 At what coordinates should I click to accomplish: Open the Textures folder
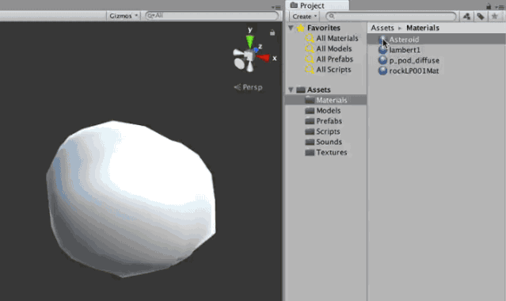click(x=332, y=152)
